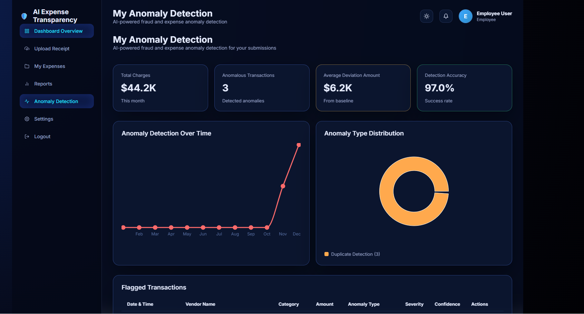This screenshot has width=584, height=314.
Task: Click the December data point on chart
Action: (299, 145)
